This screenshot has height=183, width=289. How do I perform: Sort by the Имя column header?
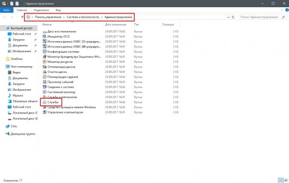coord(47,25)
